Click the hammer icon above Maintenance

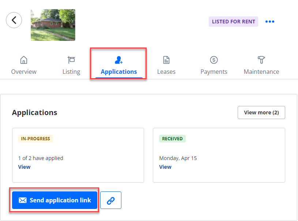[x=261, y=60]
